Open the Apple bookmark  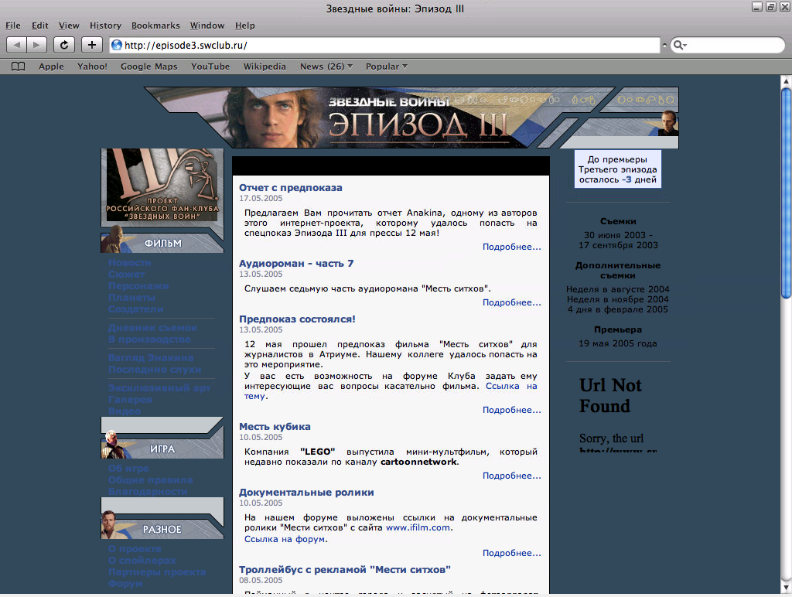pos(52,67)
